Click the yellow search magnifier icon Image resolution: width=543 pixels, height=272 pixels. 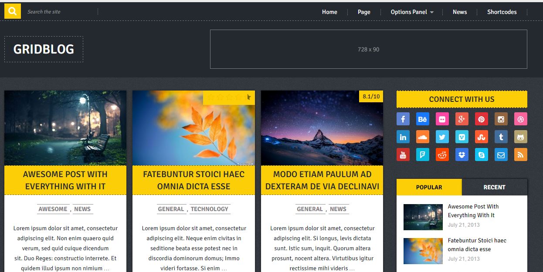click(13, 11)
